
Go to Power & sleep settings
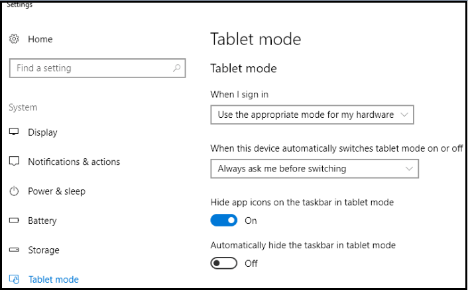(57, 191)
